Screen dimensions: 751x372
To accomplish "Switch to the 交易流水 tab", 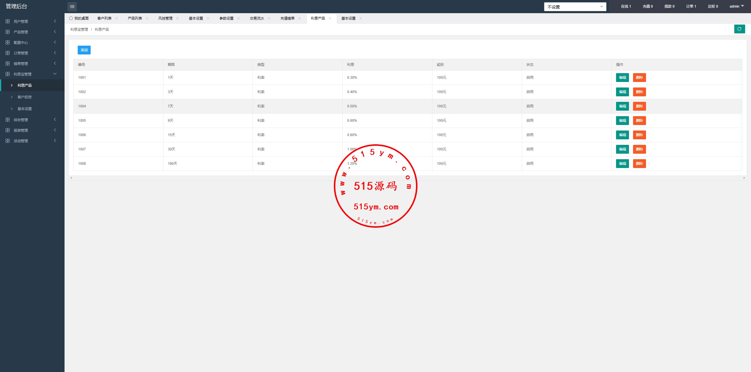I will point(257,18).
